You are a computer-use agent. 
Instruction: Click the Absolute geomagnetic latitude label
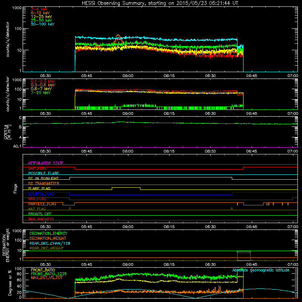click(261, 270)
